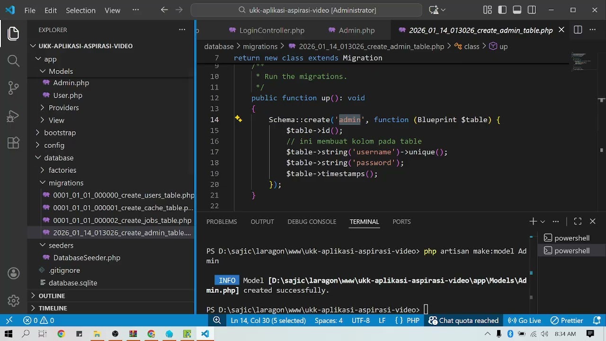Open the Search view in activity bar
This screenshot has height=341, width=606.
(x=13, y=61)
